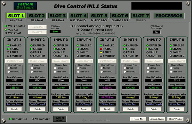
Task: Click the Comms OK green LED
Action: (10, 119)
